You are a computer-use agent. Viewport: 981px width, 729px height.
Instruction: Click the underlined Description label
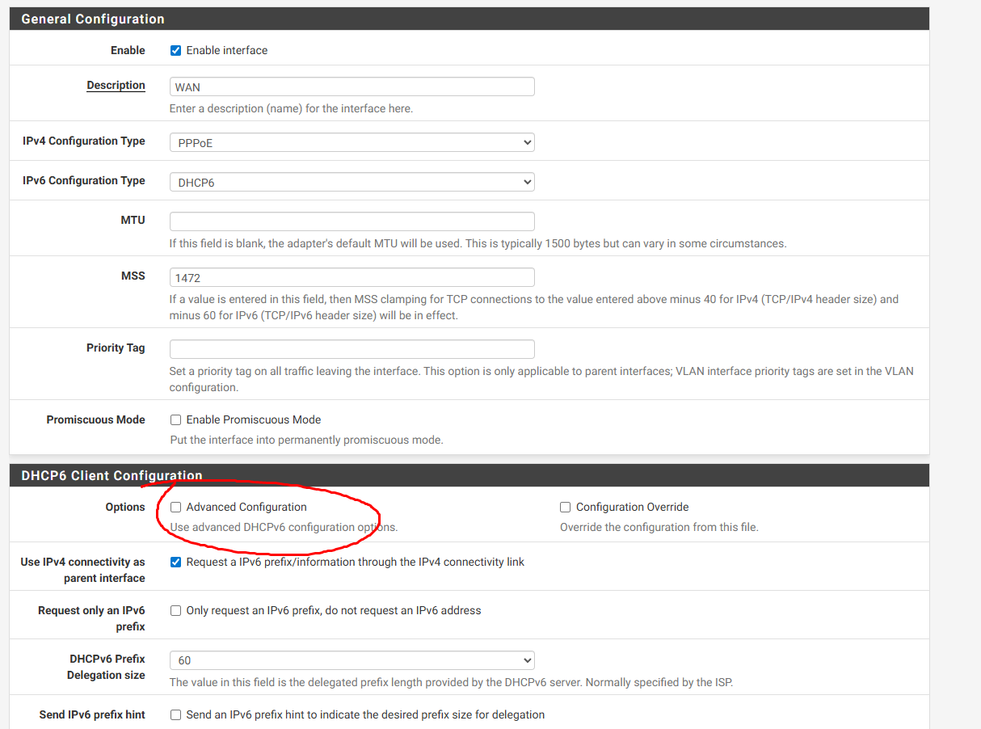[x=116, y=85]
